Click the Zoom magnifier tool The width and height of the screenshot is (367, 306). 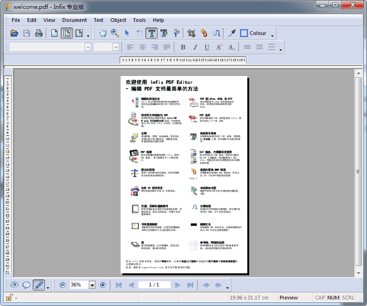click(x=115, y=33)
